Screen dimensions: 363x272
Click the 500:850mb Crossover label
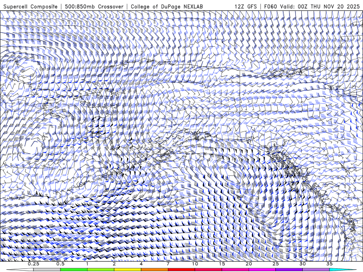pyautogui.click(x=94, y=6)
